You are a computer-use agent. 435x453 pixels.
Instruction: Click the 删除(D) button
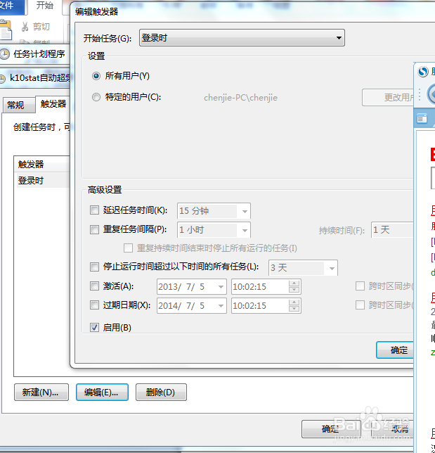(161, 392)
